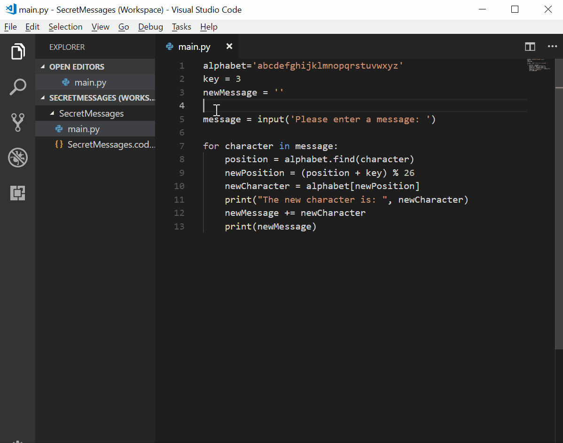Click the Python icon on main.py tab
This screenshot has height=443, width=563.
(170, 47)
